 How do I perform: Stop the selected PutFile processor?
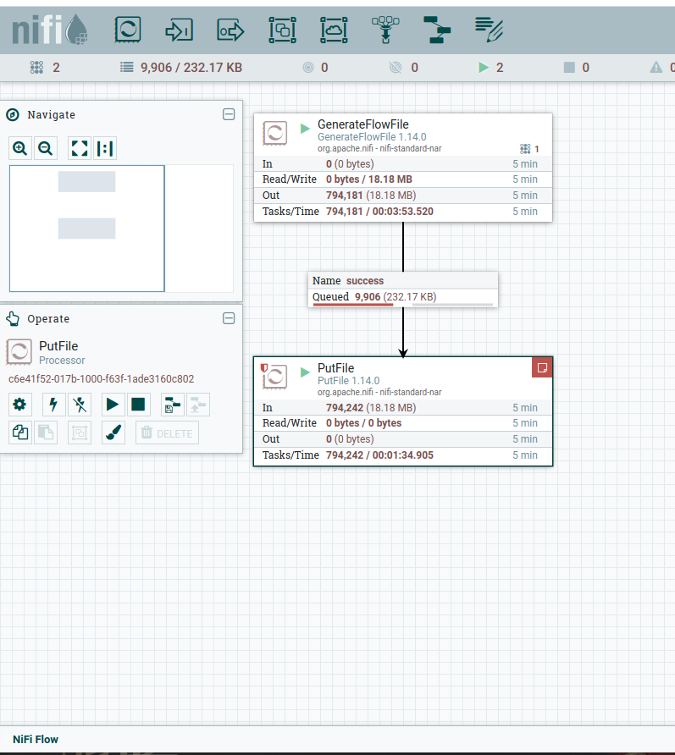pos(138,405)
